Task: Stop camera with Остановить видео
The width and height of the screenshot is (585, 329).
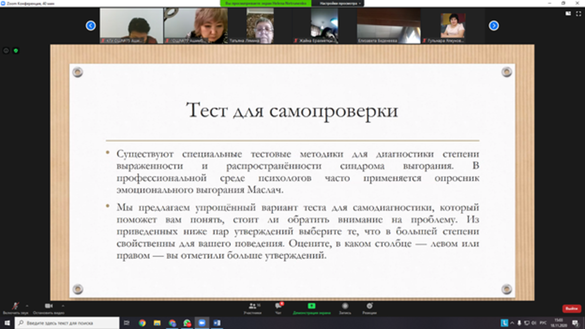Action: point(49,307)
